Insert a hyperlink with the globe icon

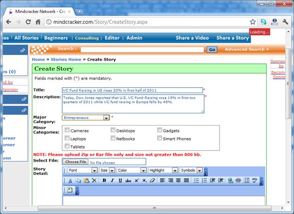[x=230, y=181]
